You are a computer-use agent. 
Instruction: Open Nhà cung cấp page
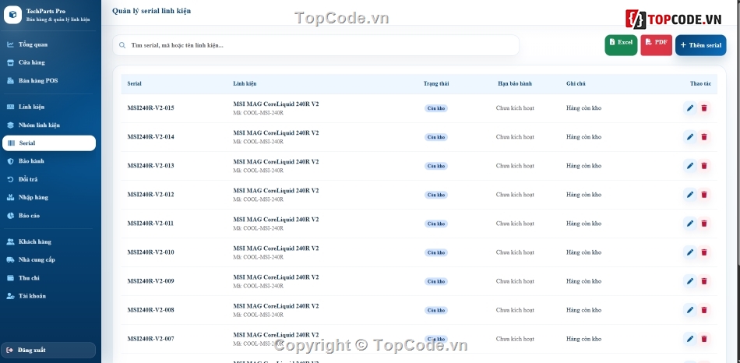(x=49, y=259)
